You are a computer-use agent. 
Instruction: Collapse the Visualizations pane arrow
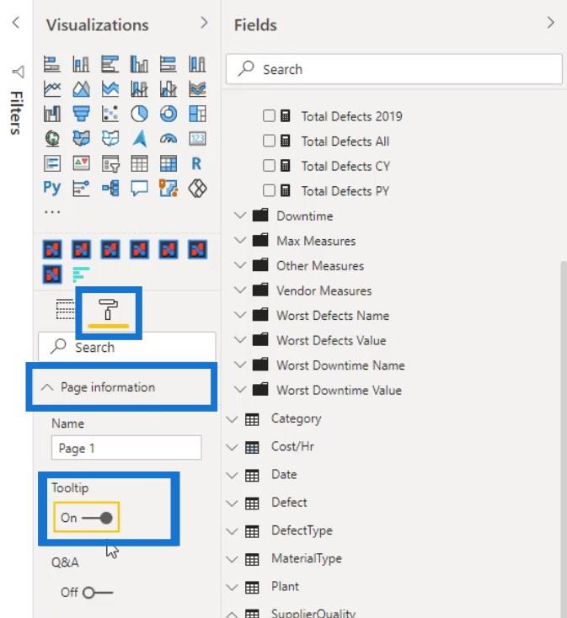tap(203, 23)
